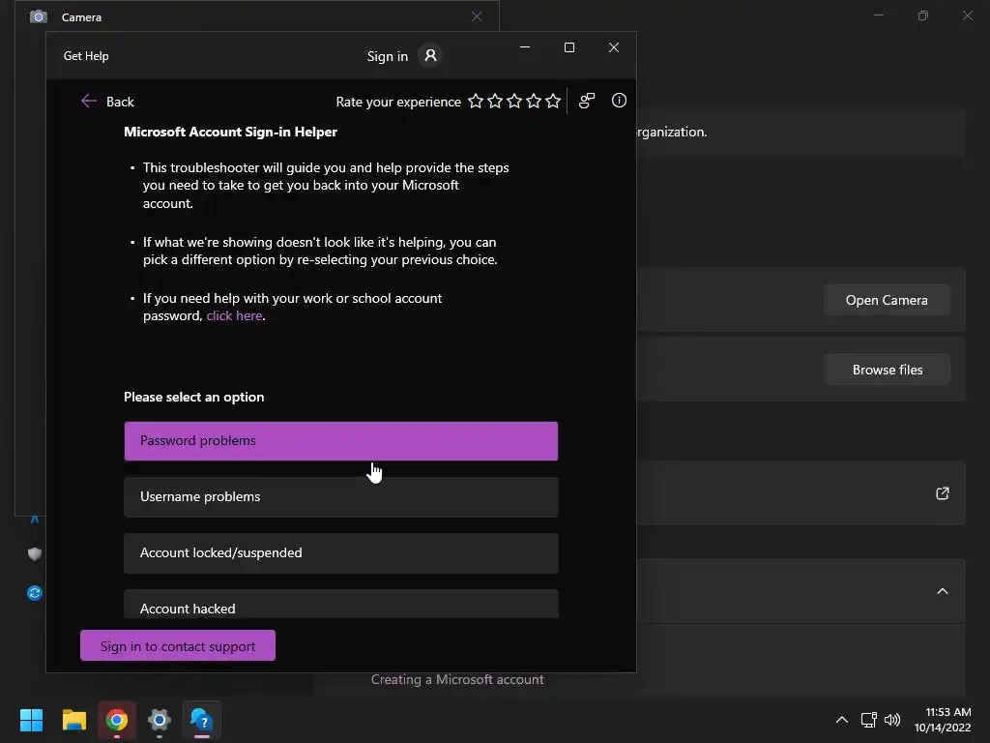Open File Explorer from the taskbar
990x743 pixels.
pos(73,720)
